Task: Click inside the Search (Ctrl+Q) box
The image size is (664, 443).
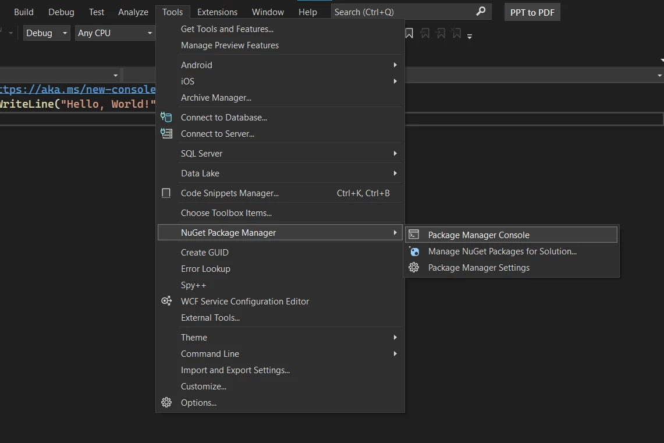Action: 402,12
